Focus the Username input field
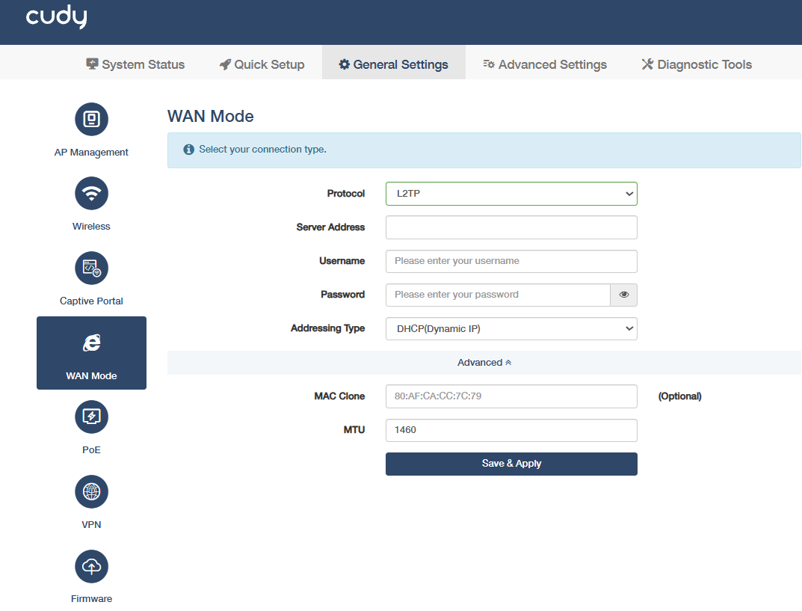The image size is (802, 611). tap(511, 261)
